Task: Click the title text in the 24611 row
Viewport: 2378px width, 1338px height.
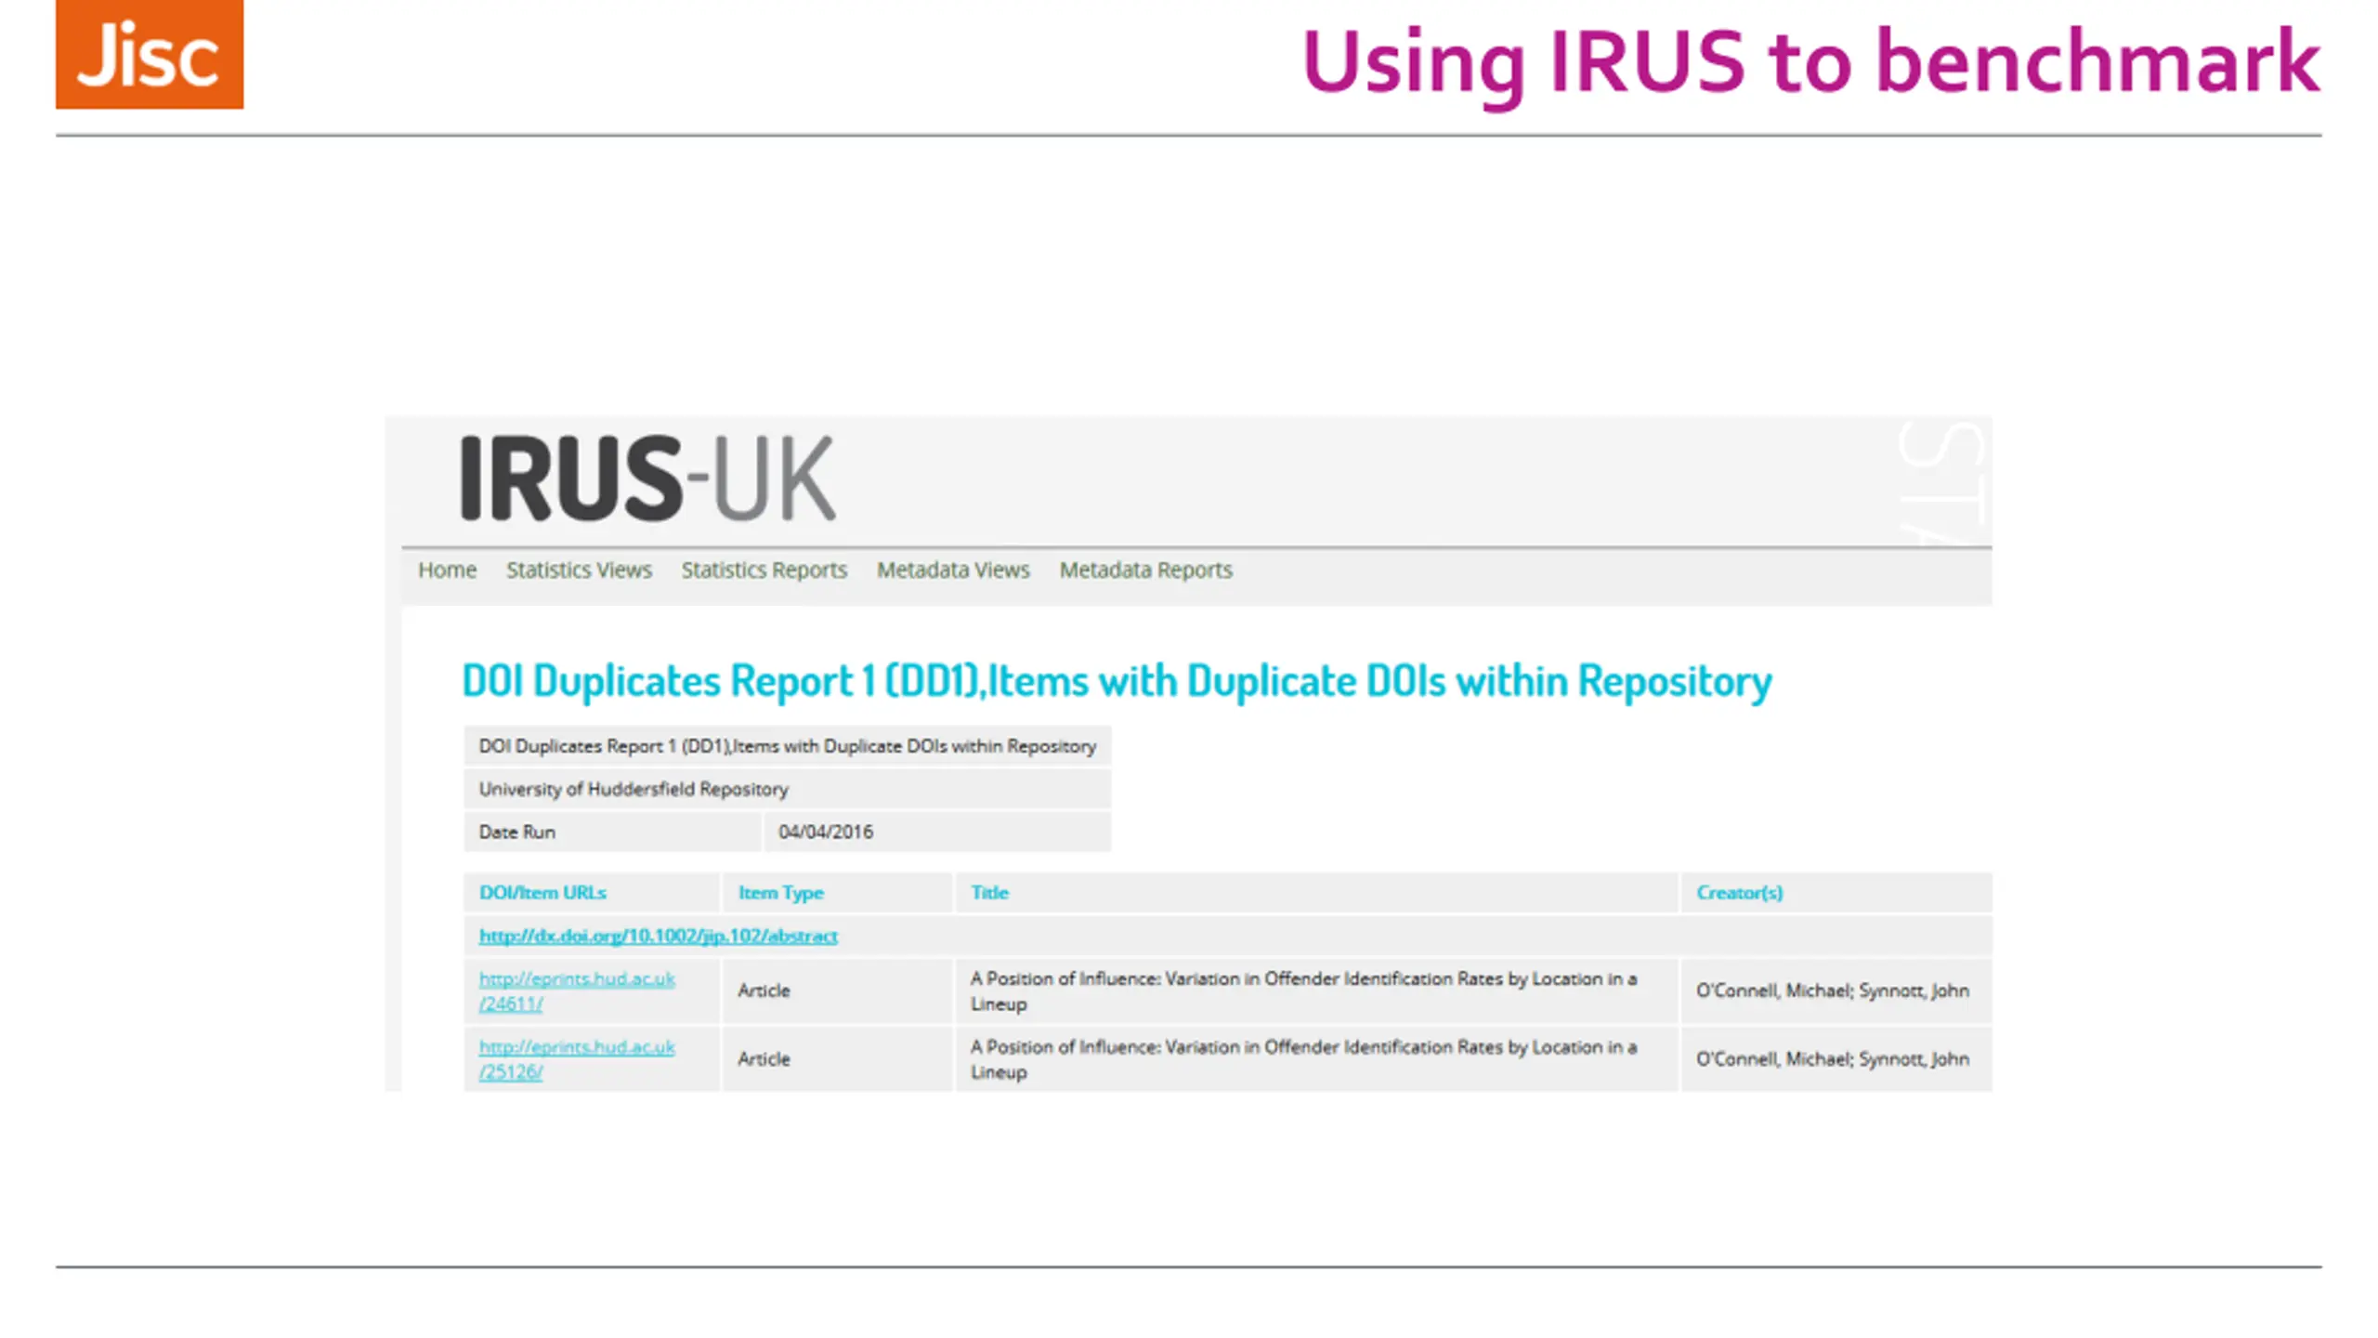Action: click(1303, 990)
